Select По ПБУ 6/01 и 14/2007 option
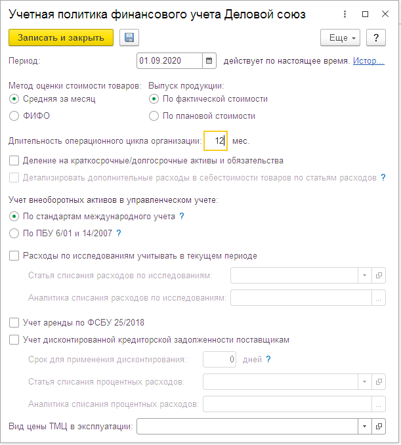 (x=14, y=233)
